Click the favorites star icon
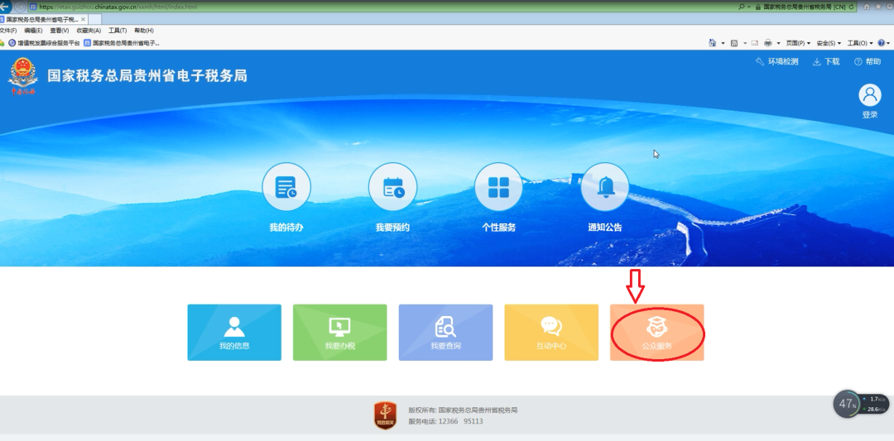The height and width of the screenshot is (441, 894). click(877, 7)
